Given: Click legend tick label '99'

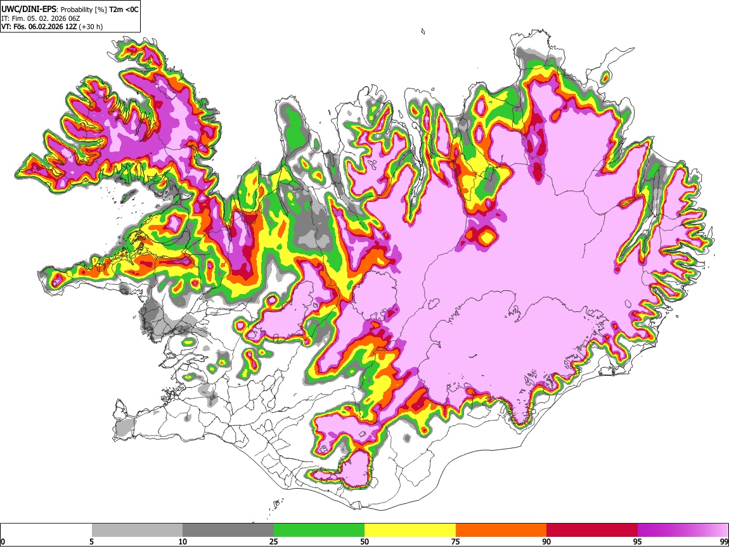Looking at the screenshot, I should 723,541.
